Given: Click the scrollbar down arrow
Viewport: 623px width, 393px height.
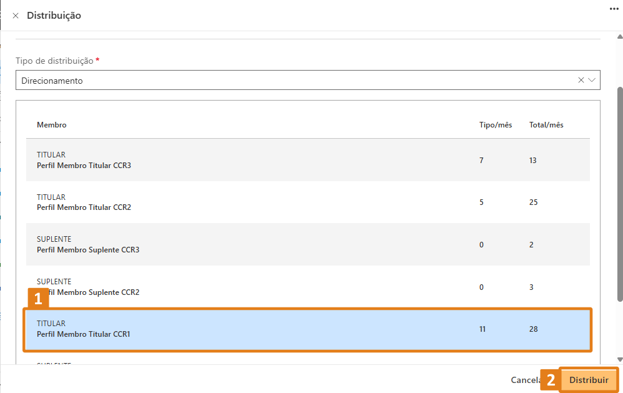Looking at the screenshot, I should tap(619, 359).
